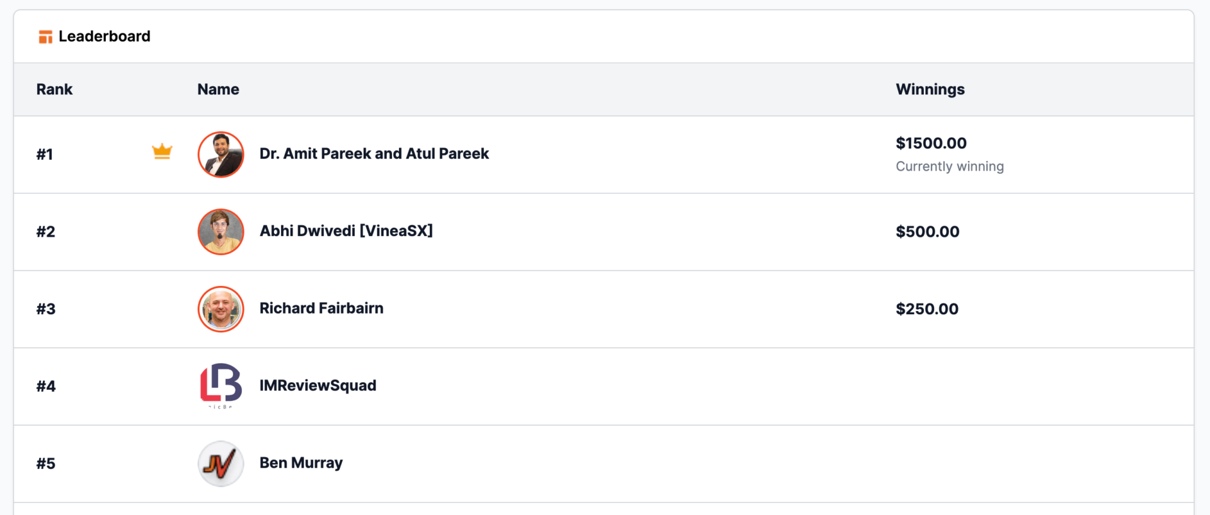The height and width of the screenshot is (515, 1210).
Task: Click the Name column header
Action: [x=218, y=89]
